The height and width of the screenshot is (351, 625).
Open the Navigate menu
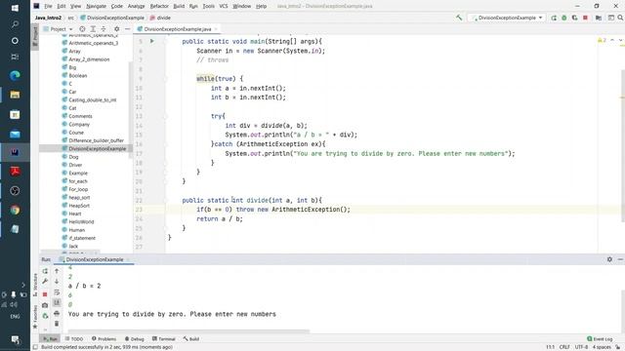[x=96, y=6]
